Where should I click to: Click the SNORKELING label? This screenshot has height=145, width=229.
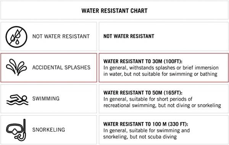click(48, 130)
